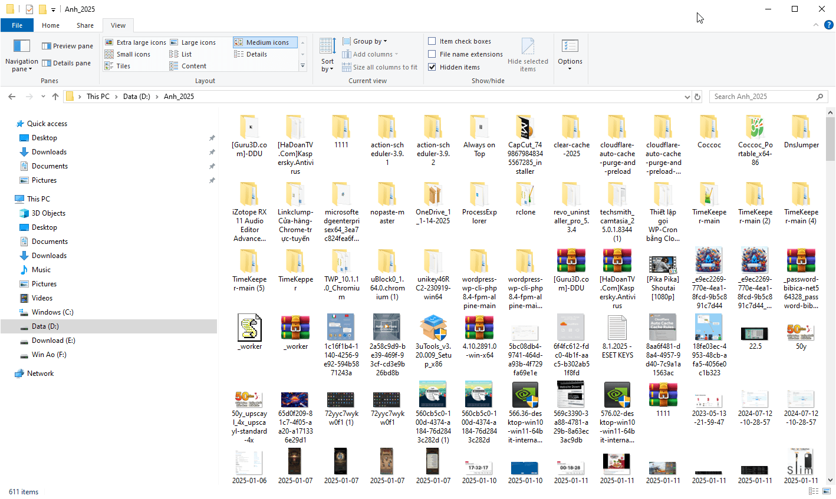Select Medium icons layout

click(x=265, y=42)
